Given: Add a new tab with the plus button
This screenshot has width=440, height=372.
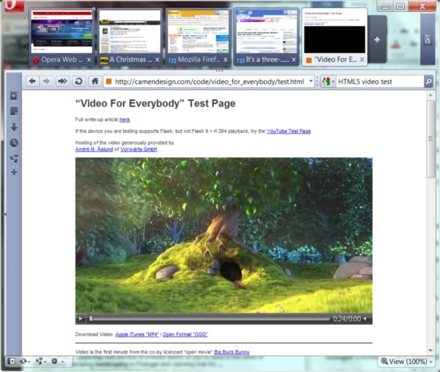Looking at the screenshot, I should pyautogui.click(x=377, y=40).
